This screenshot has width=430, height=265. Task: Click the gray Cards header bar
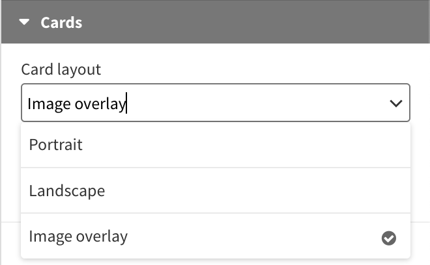click(216, 22)
